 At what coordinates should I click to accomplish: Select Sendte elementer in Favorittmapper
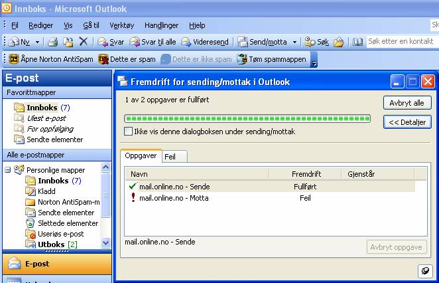[x=48, y=140]
